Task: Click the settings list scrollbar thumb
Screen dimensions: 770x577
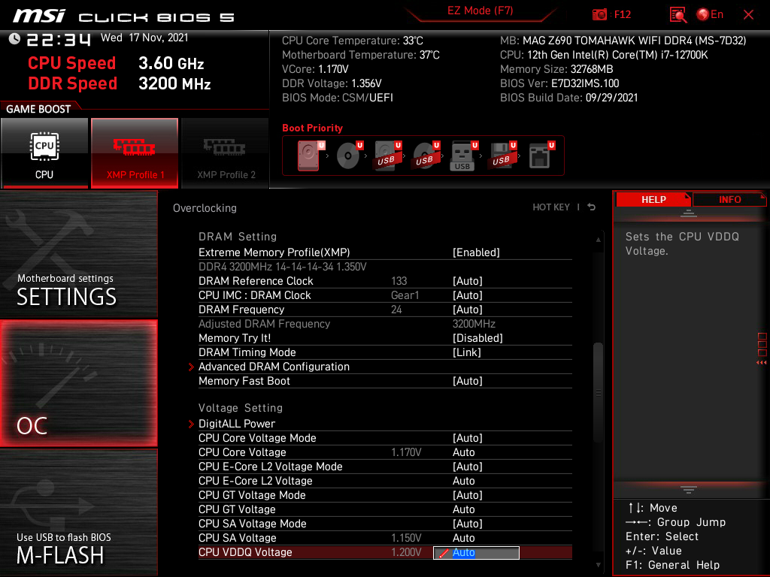Action: pyautogui.click(x=598, y=391)
